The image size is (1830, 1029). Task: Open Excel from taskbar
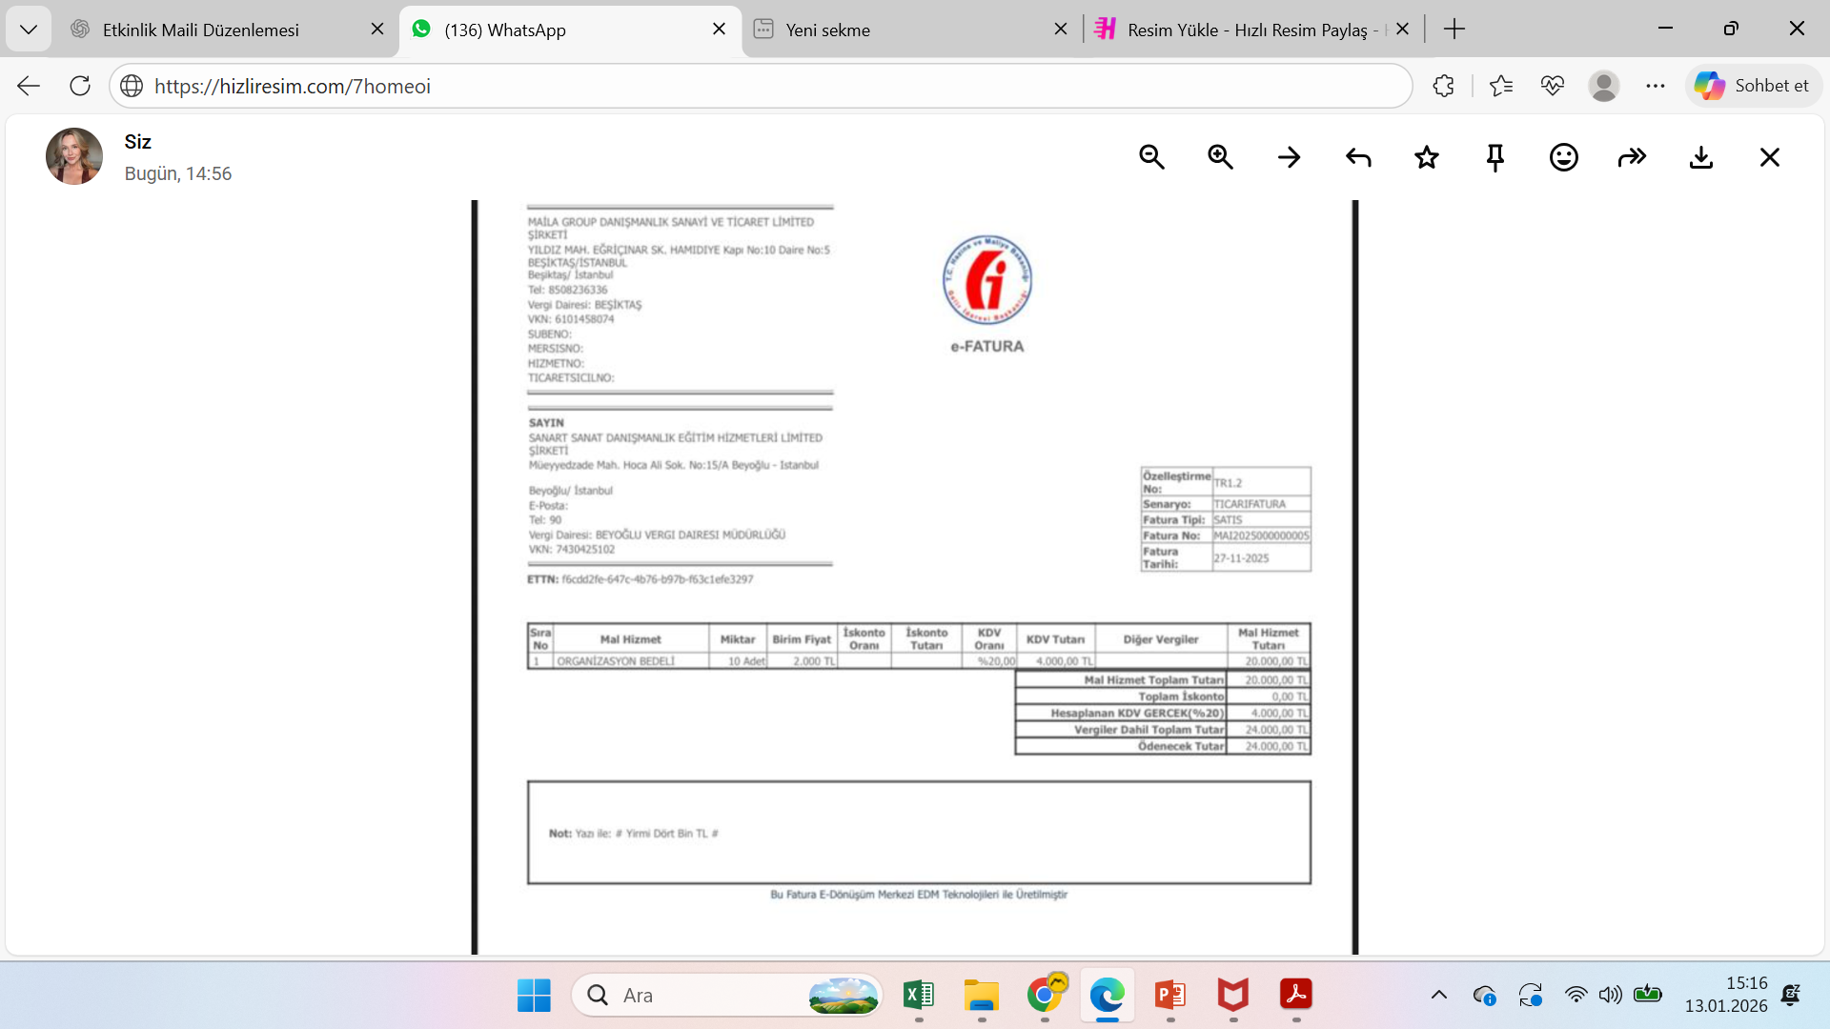[x=918, y=996]
